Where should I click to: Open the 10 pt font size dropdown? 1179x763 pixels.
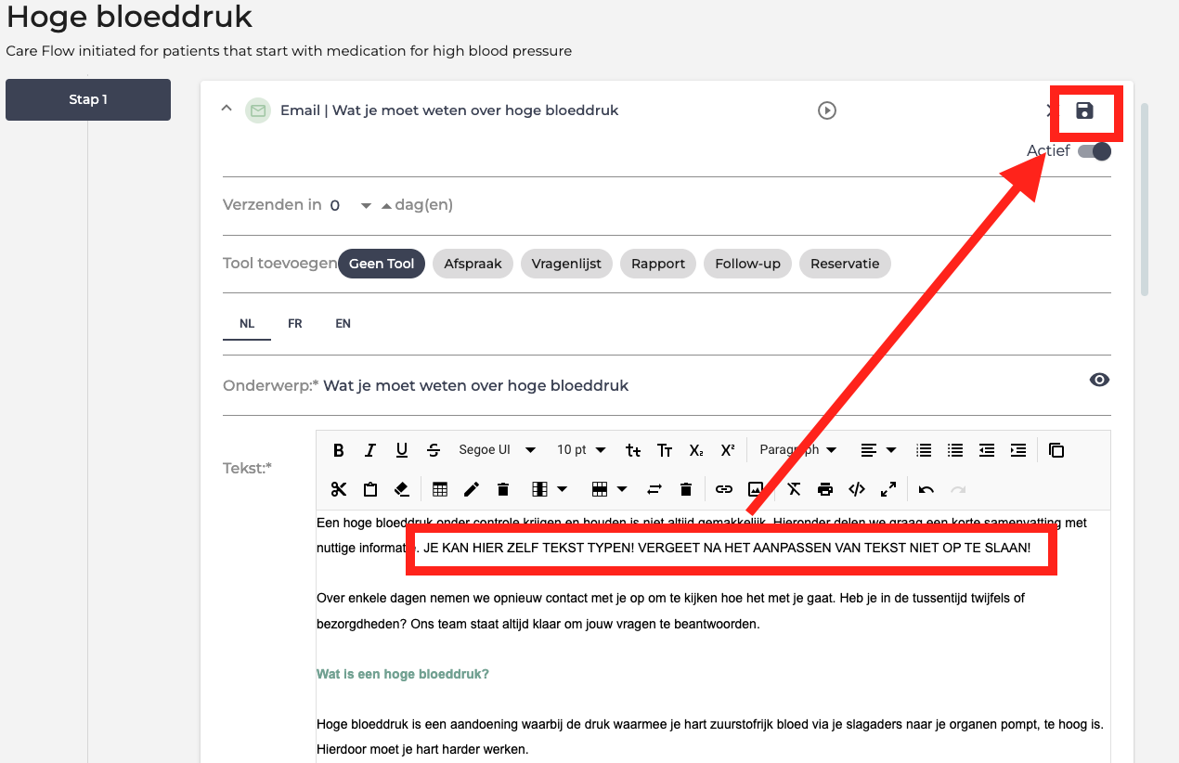pos(581,450)
